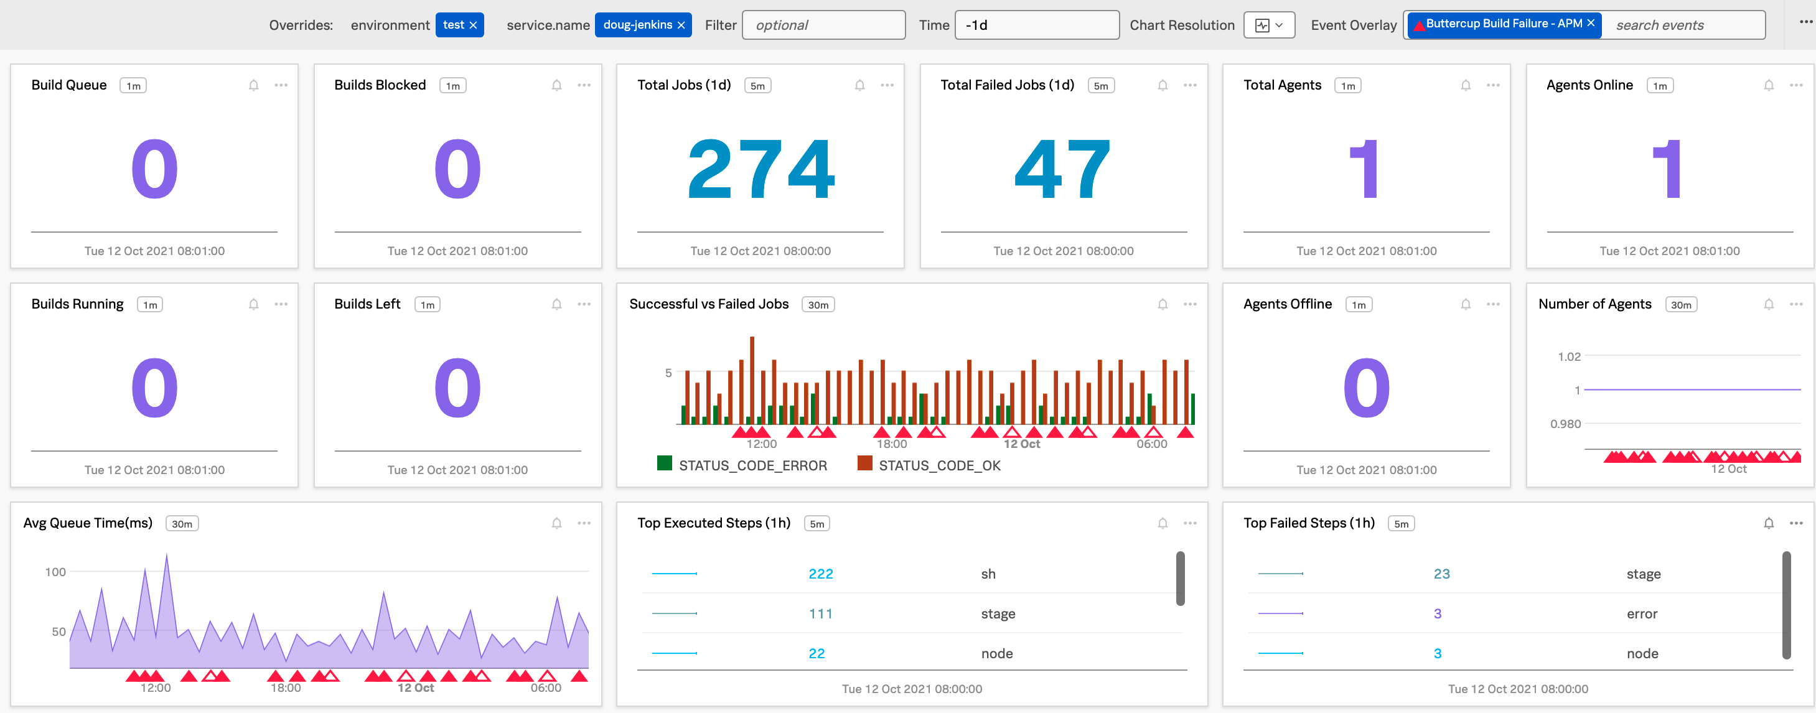Click the bell icon on Top Failed Steps
Image resolution: width=1816 pixels, height=713 pixels.
pyautogui.click(x=1768, y=523)
